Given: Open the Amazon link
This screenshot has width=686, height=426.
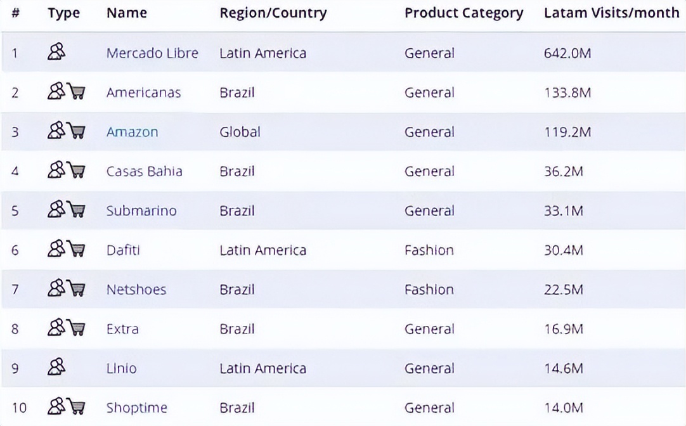Looking at the screenshot, I should point(132,132).
